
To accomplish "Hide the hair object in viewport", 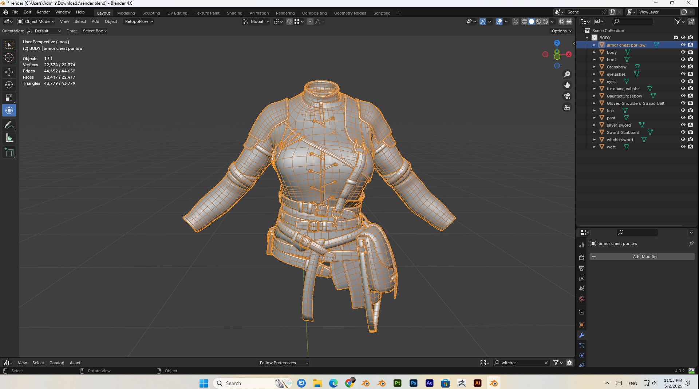I will 683,110.
